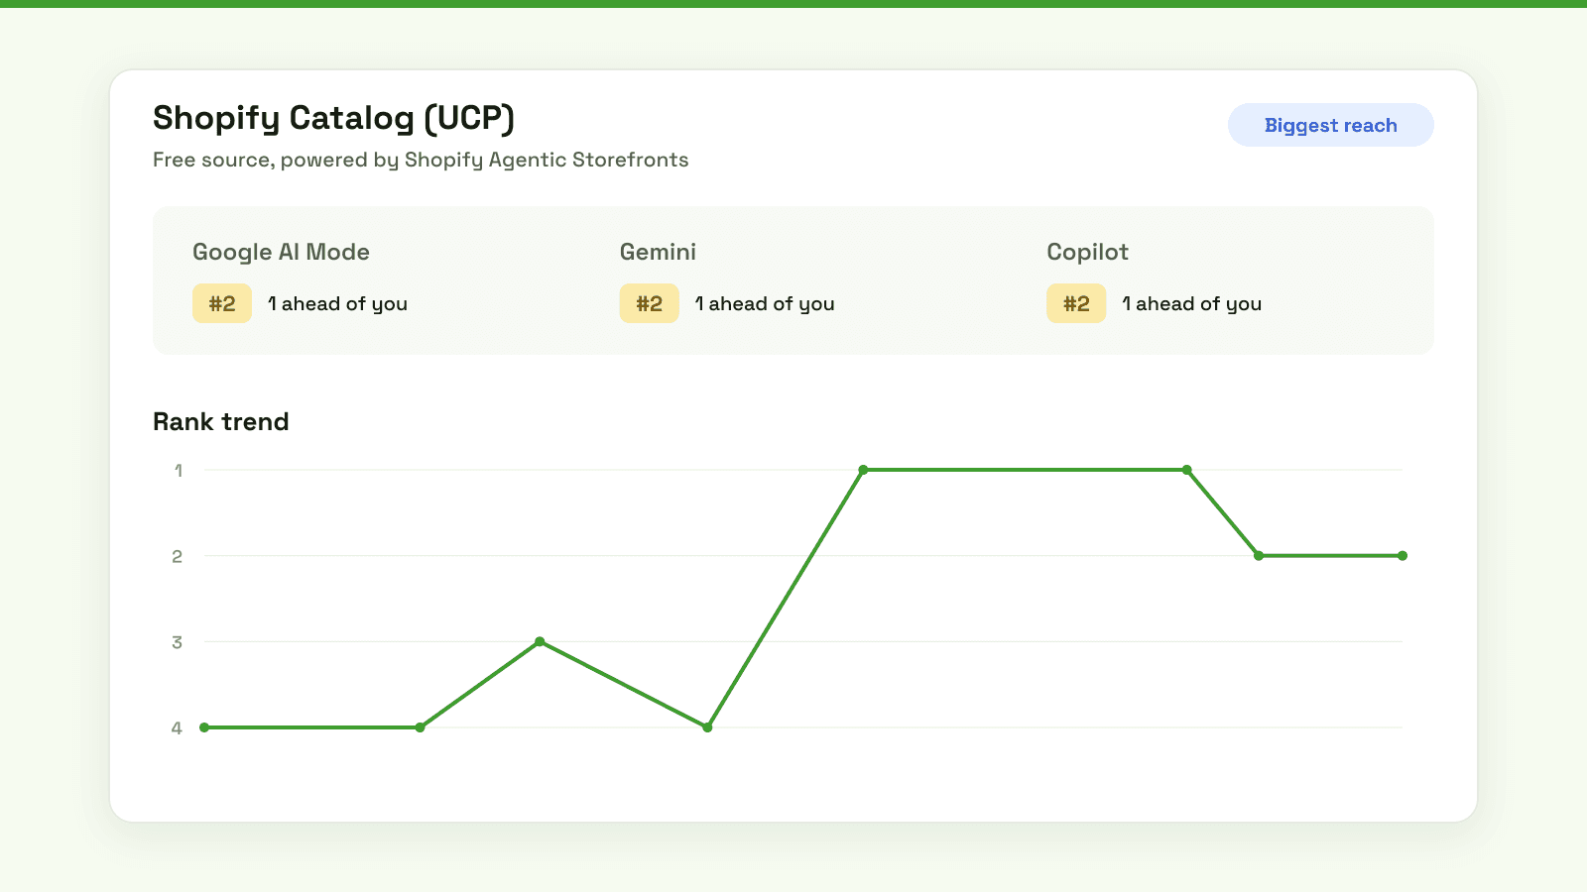
Task: Click the first chart point reaching rank 1
Action: pyautogui.click(x=863, y=470)
